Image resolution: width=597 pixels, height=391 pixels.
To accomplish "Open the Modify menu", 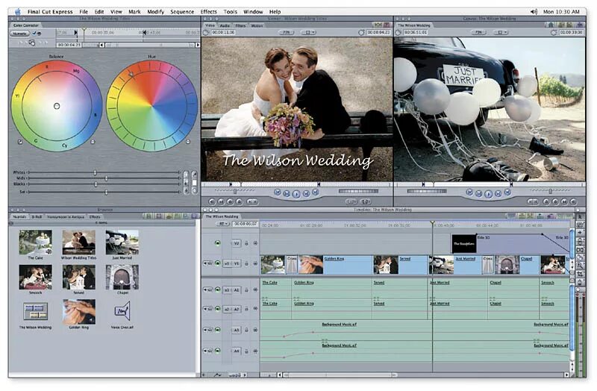I will (155, 12).
